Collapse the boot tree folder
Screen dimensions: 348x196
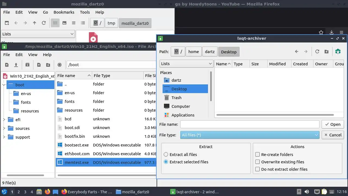coord(4,85)
